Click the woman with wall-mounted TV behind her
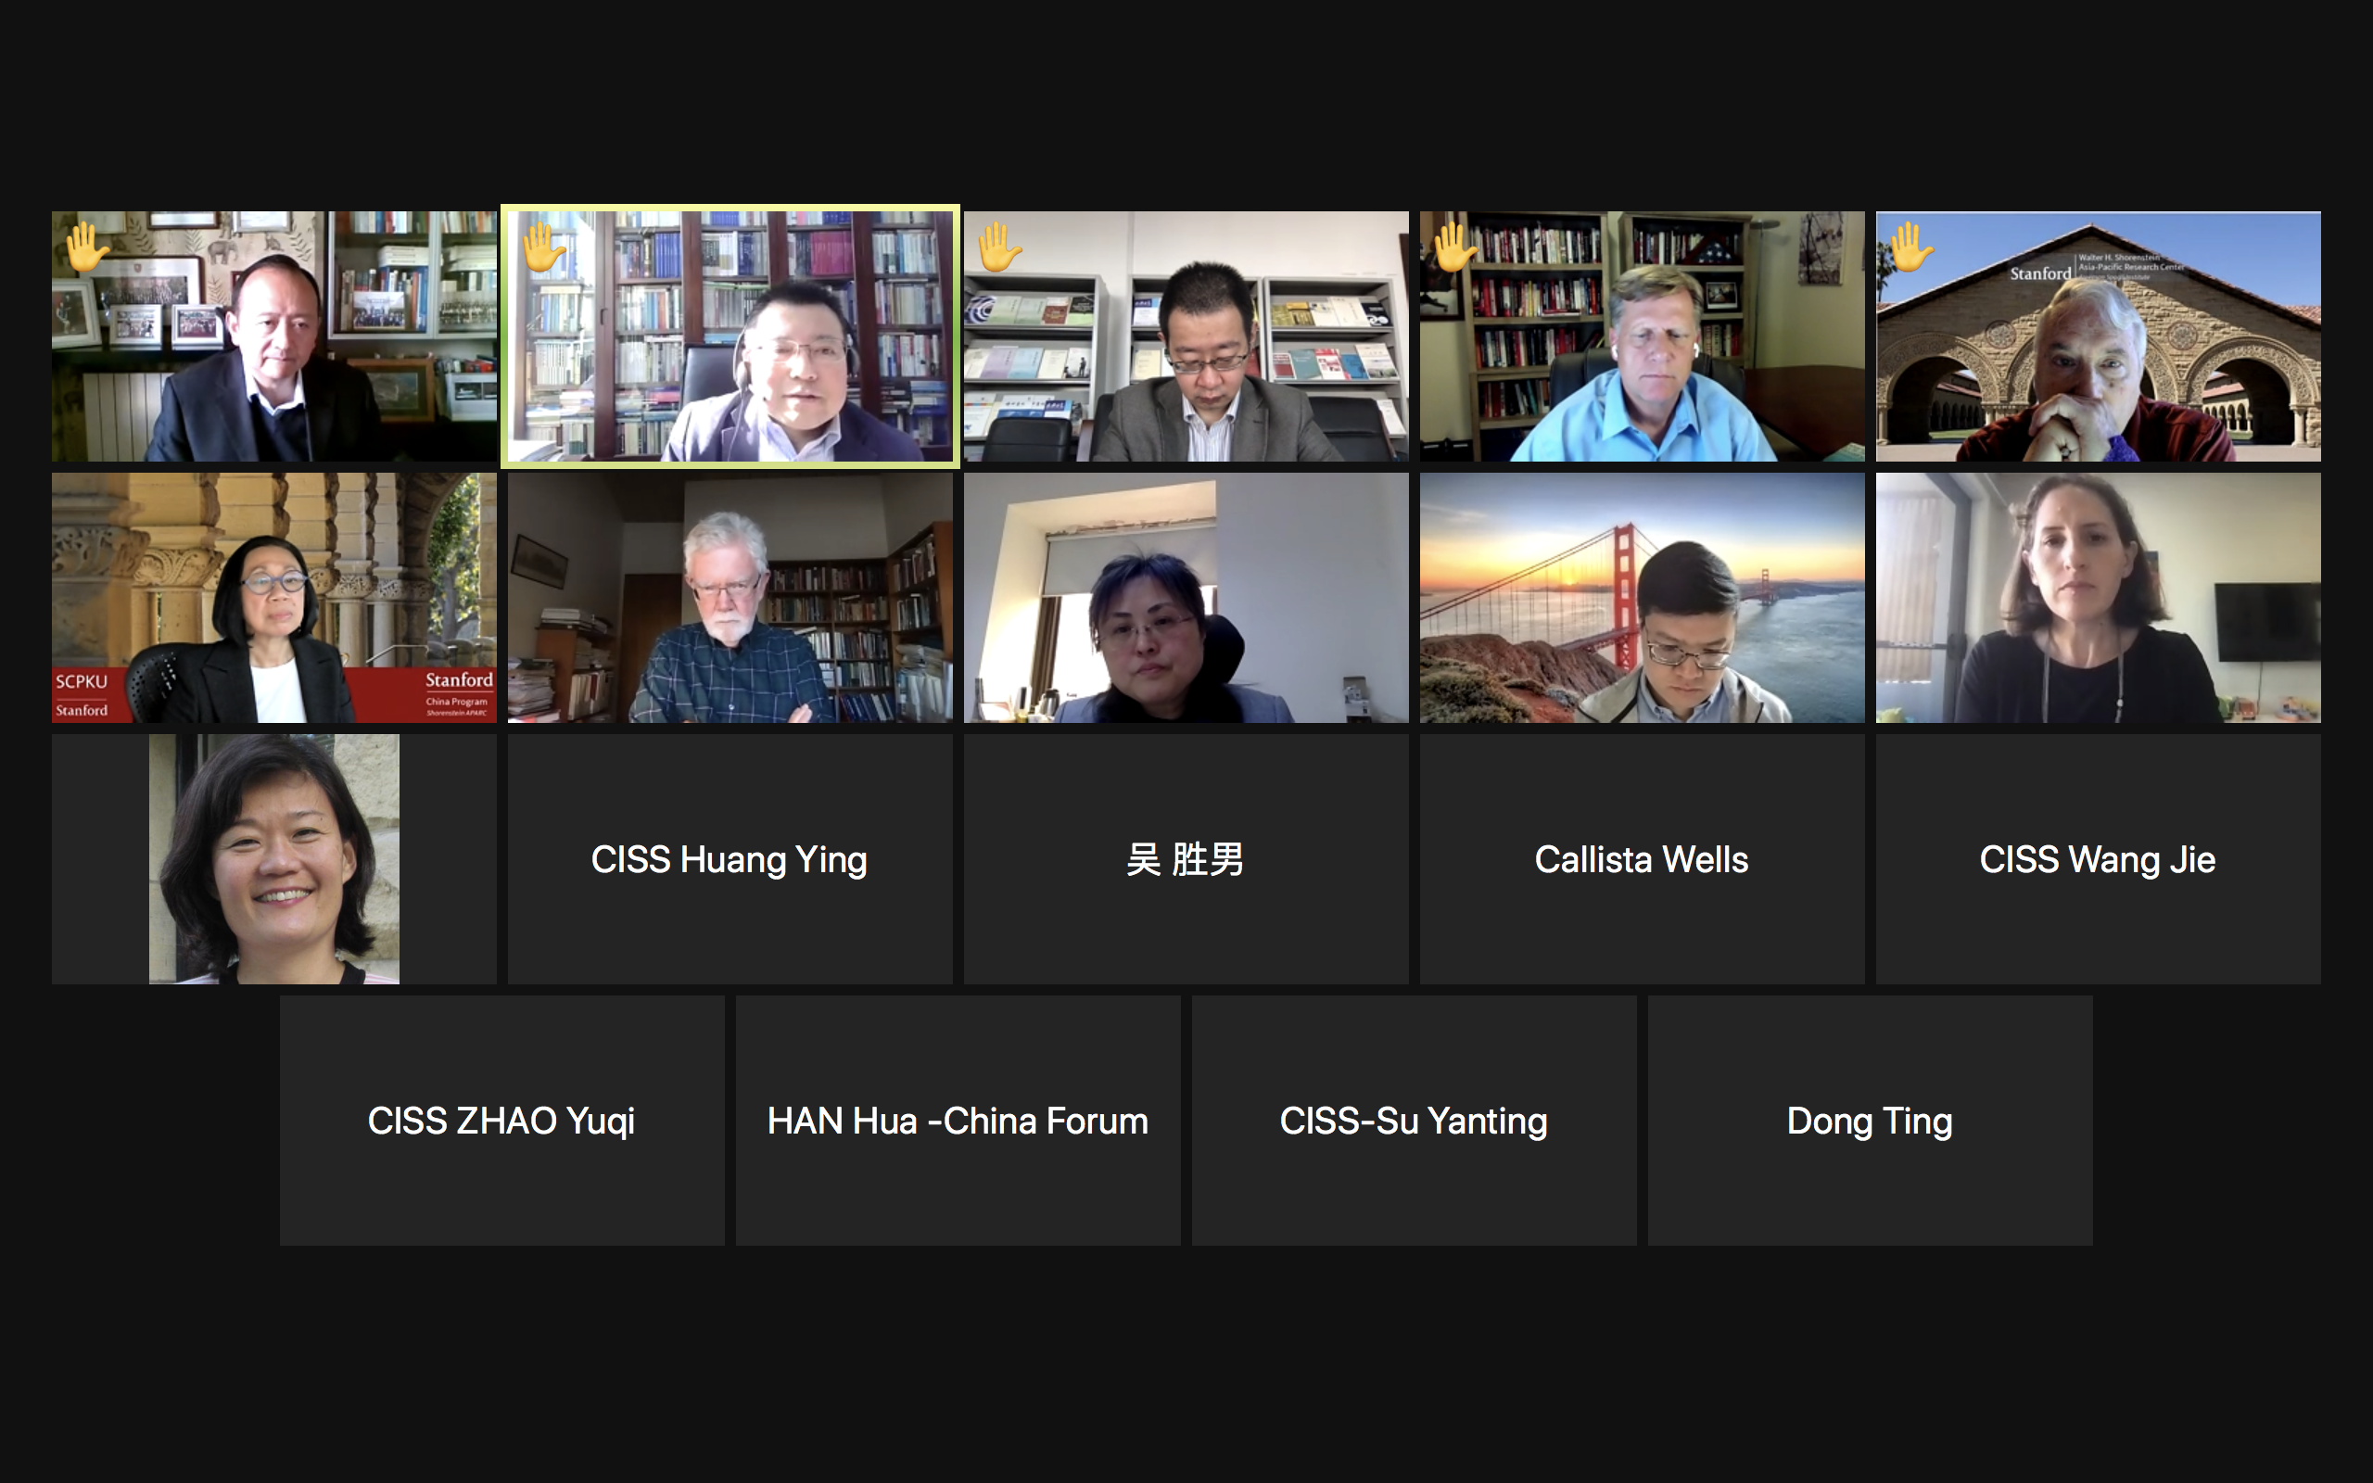 click(x=2098, y=599)
